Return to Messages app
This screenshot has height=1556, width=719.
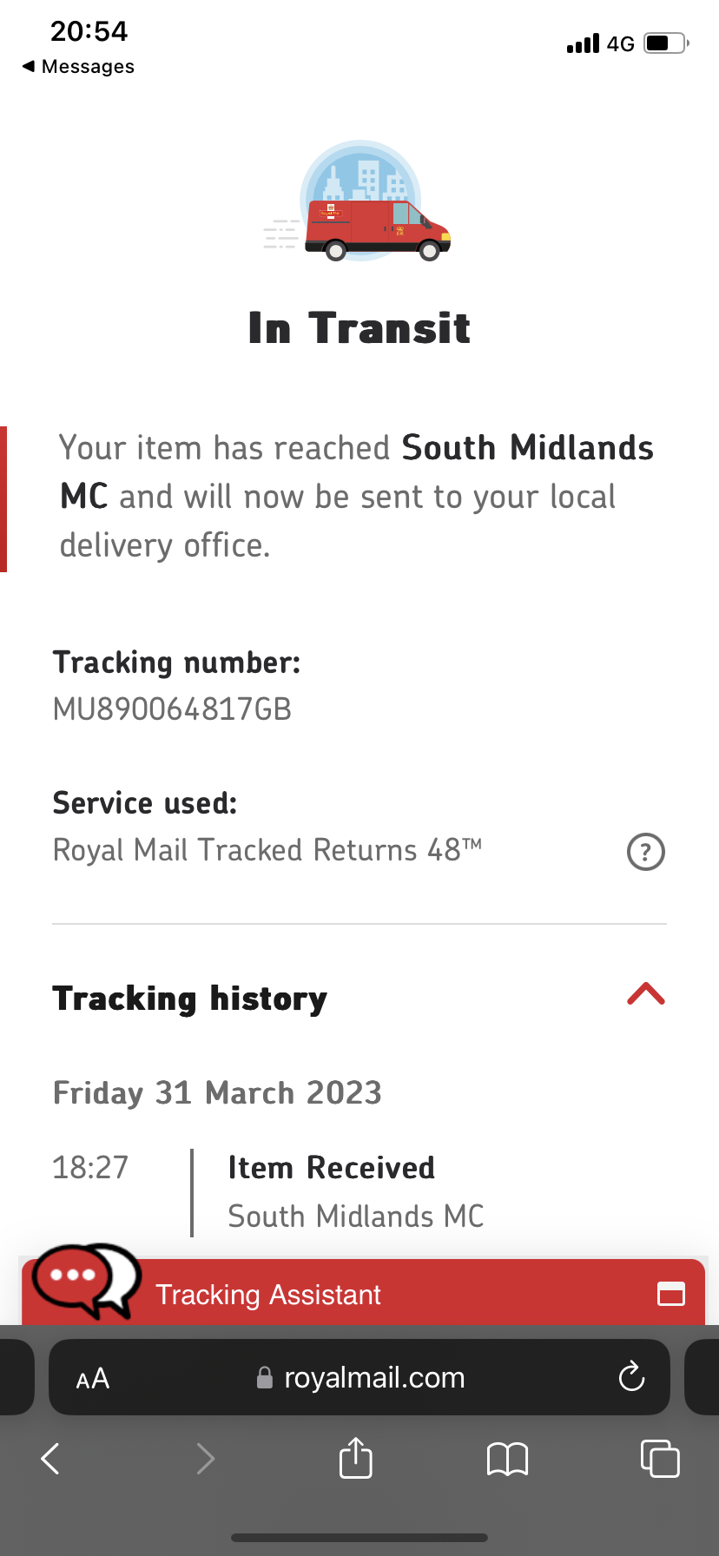[x=78, y=67]
